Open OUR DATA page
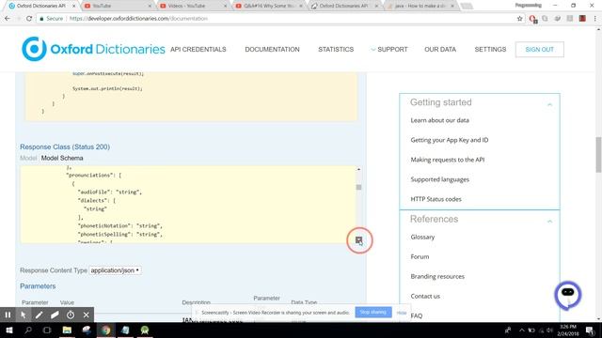This screenshot has height=338, width=602. coord(440,50)
